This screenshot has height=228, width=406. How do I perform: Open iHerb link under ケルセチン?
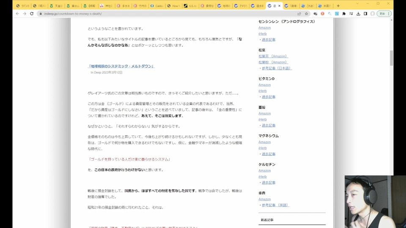tap(262, 176)
